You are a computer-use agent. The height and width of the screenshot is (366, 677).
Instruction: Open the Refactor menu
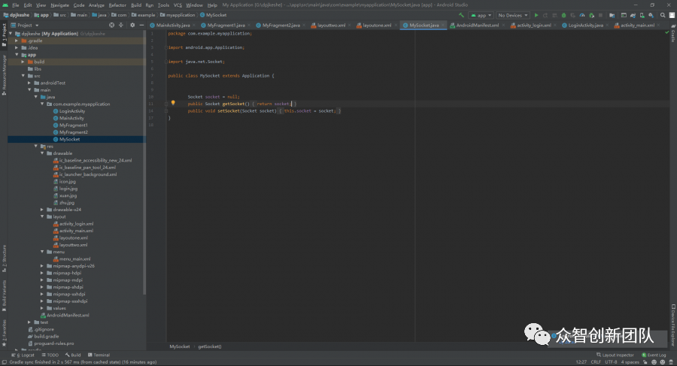coord(117,5)
